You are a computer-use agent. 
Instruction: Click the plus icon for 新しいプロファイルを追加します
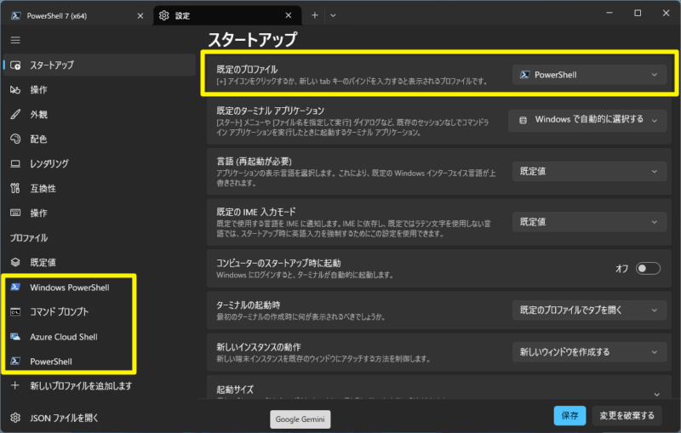click(15, 385)
